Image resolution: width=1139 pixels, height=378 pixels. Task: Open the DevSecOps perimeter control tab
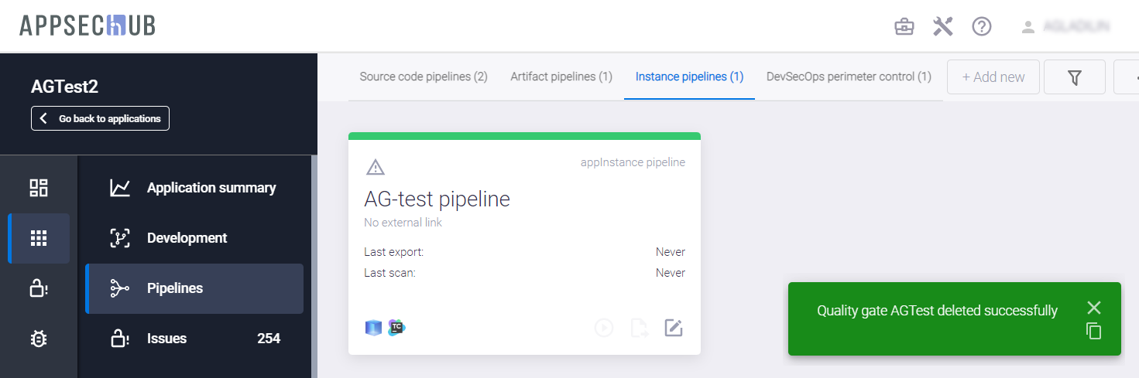click(x=849, y=77)
